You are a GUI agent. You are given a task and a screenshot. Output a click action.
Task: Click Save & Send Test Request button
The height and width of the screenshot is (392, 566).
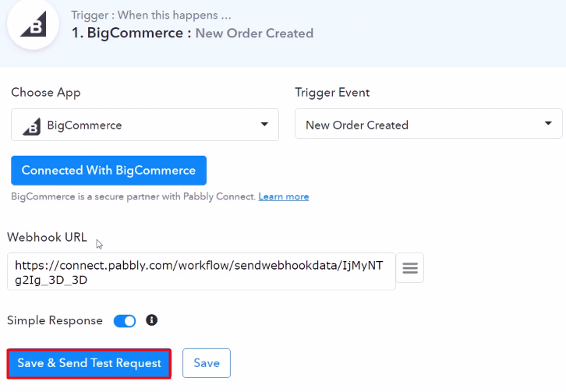point(89,363)
